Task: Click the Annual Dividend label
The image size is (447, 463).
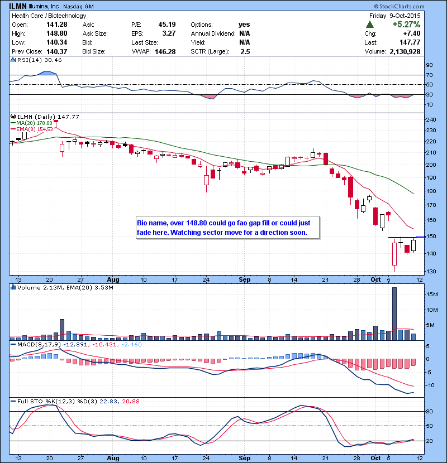Action: pos(213,33)
